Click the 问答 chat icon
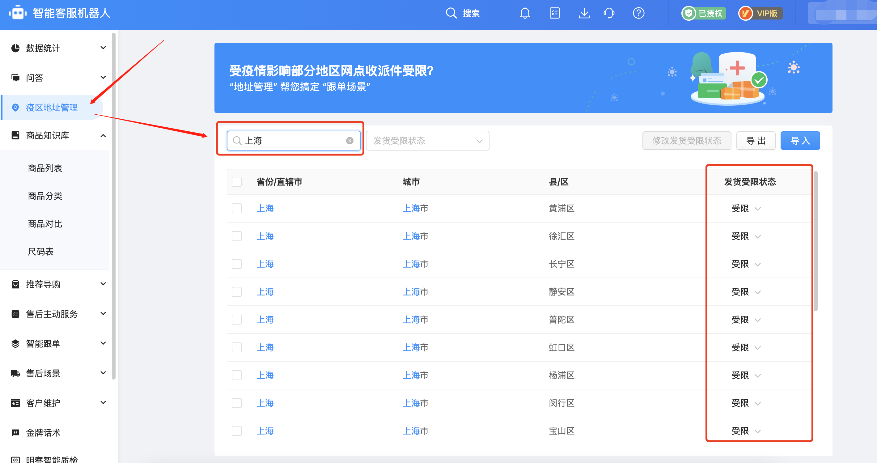The image size is (877, 463). (15, 78)
